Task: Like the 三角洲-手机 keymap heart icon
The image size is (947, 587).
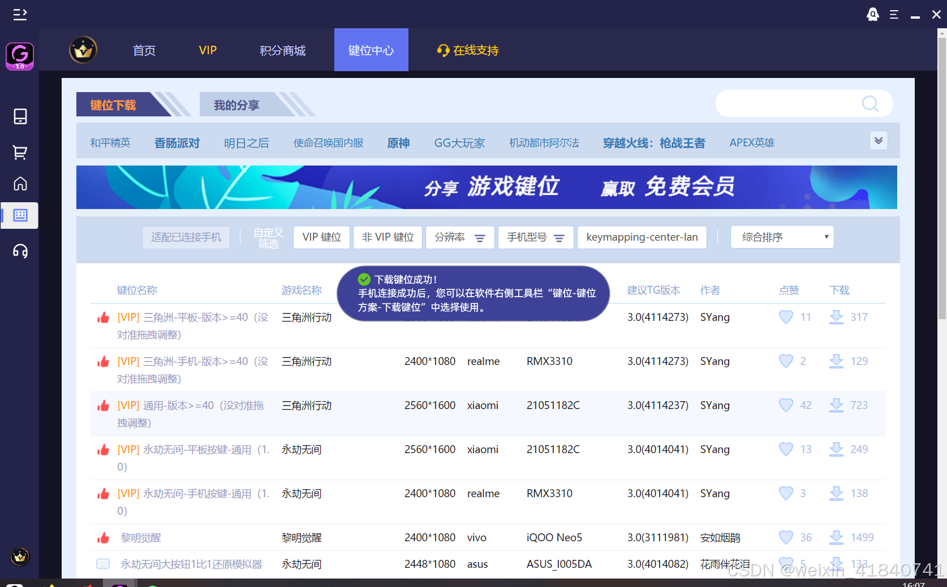Action: (786, 361)
